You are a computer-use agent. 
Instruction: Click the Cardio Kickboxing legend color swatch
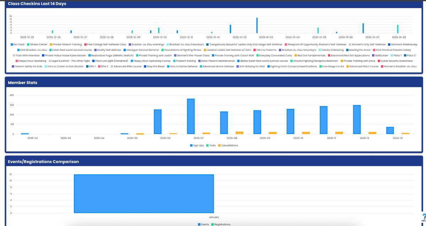point(320,50)
